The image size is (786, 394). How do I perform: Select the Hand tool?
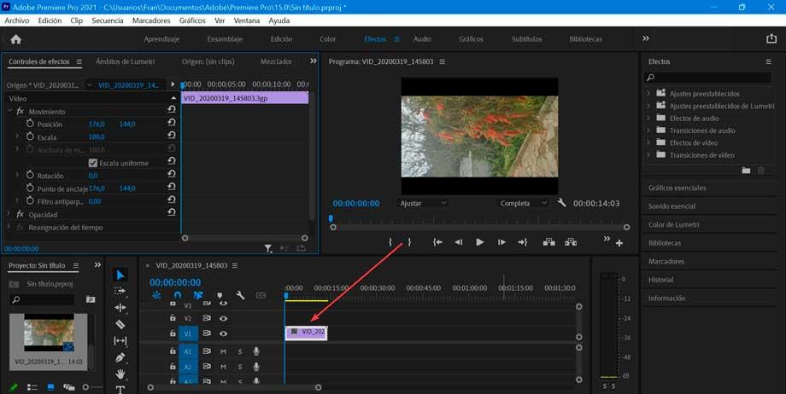(x=120, y=374)
